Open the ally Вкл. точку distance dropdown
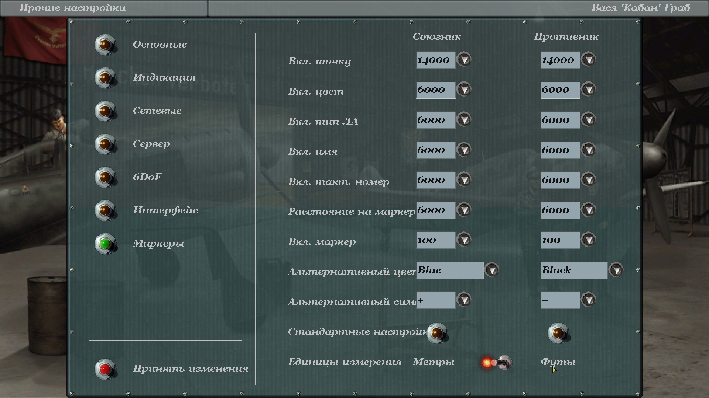 pos(464,60)
